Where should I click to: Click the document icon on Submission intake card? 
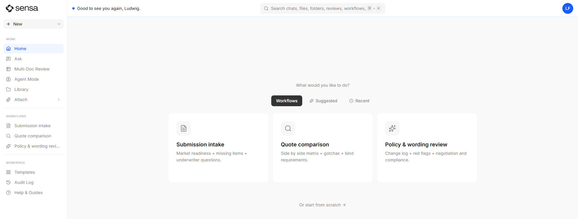[184, 128]
